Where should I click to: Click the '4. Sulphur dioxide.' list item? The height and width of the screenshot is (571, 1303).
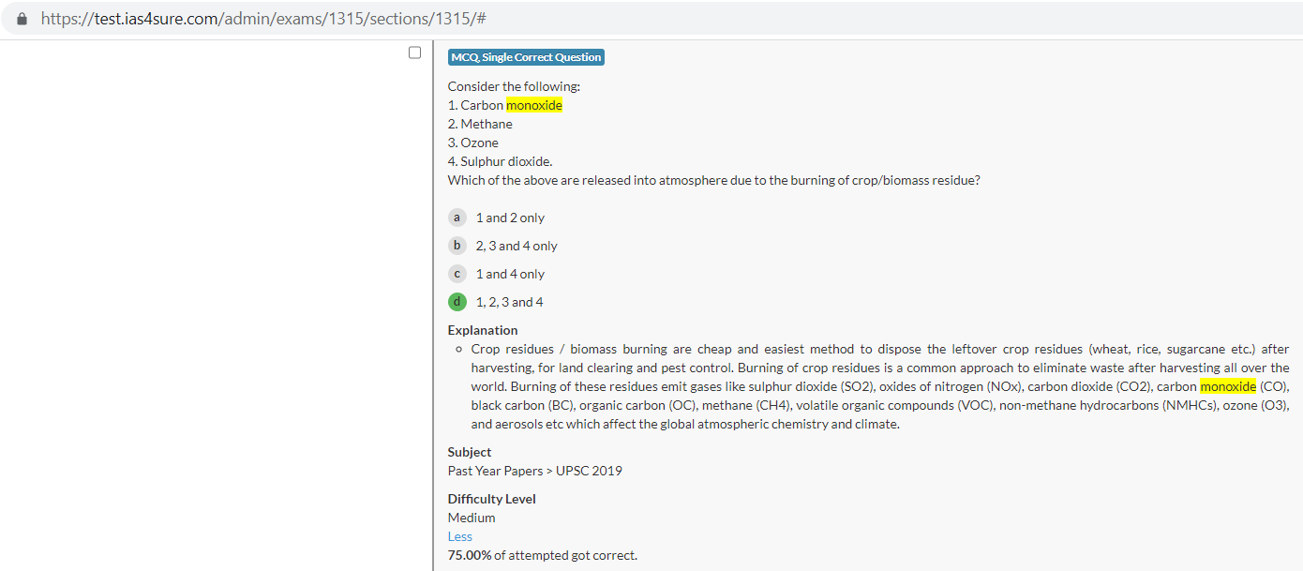[x=500, y=161]
